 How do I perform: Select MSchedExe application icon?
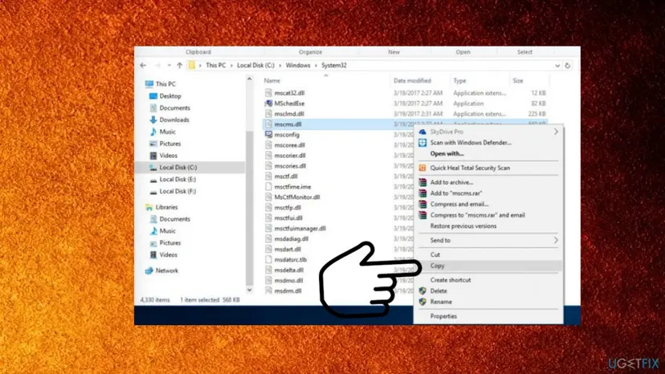(x=268, y=103)
